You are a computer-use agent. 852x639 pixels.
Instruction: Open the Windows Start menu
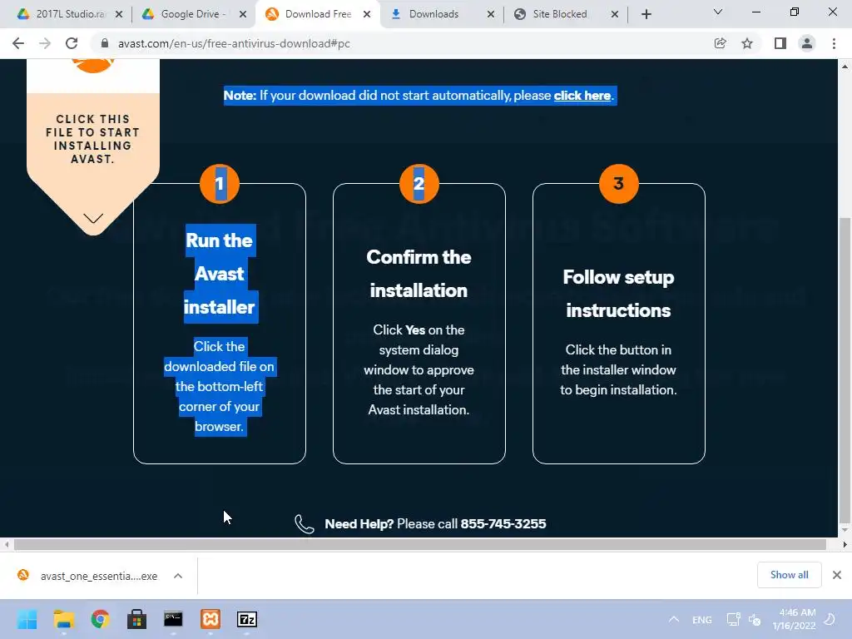(27, 619)
